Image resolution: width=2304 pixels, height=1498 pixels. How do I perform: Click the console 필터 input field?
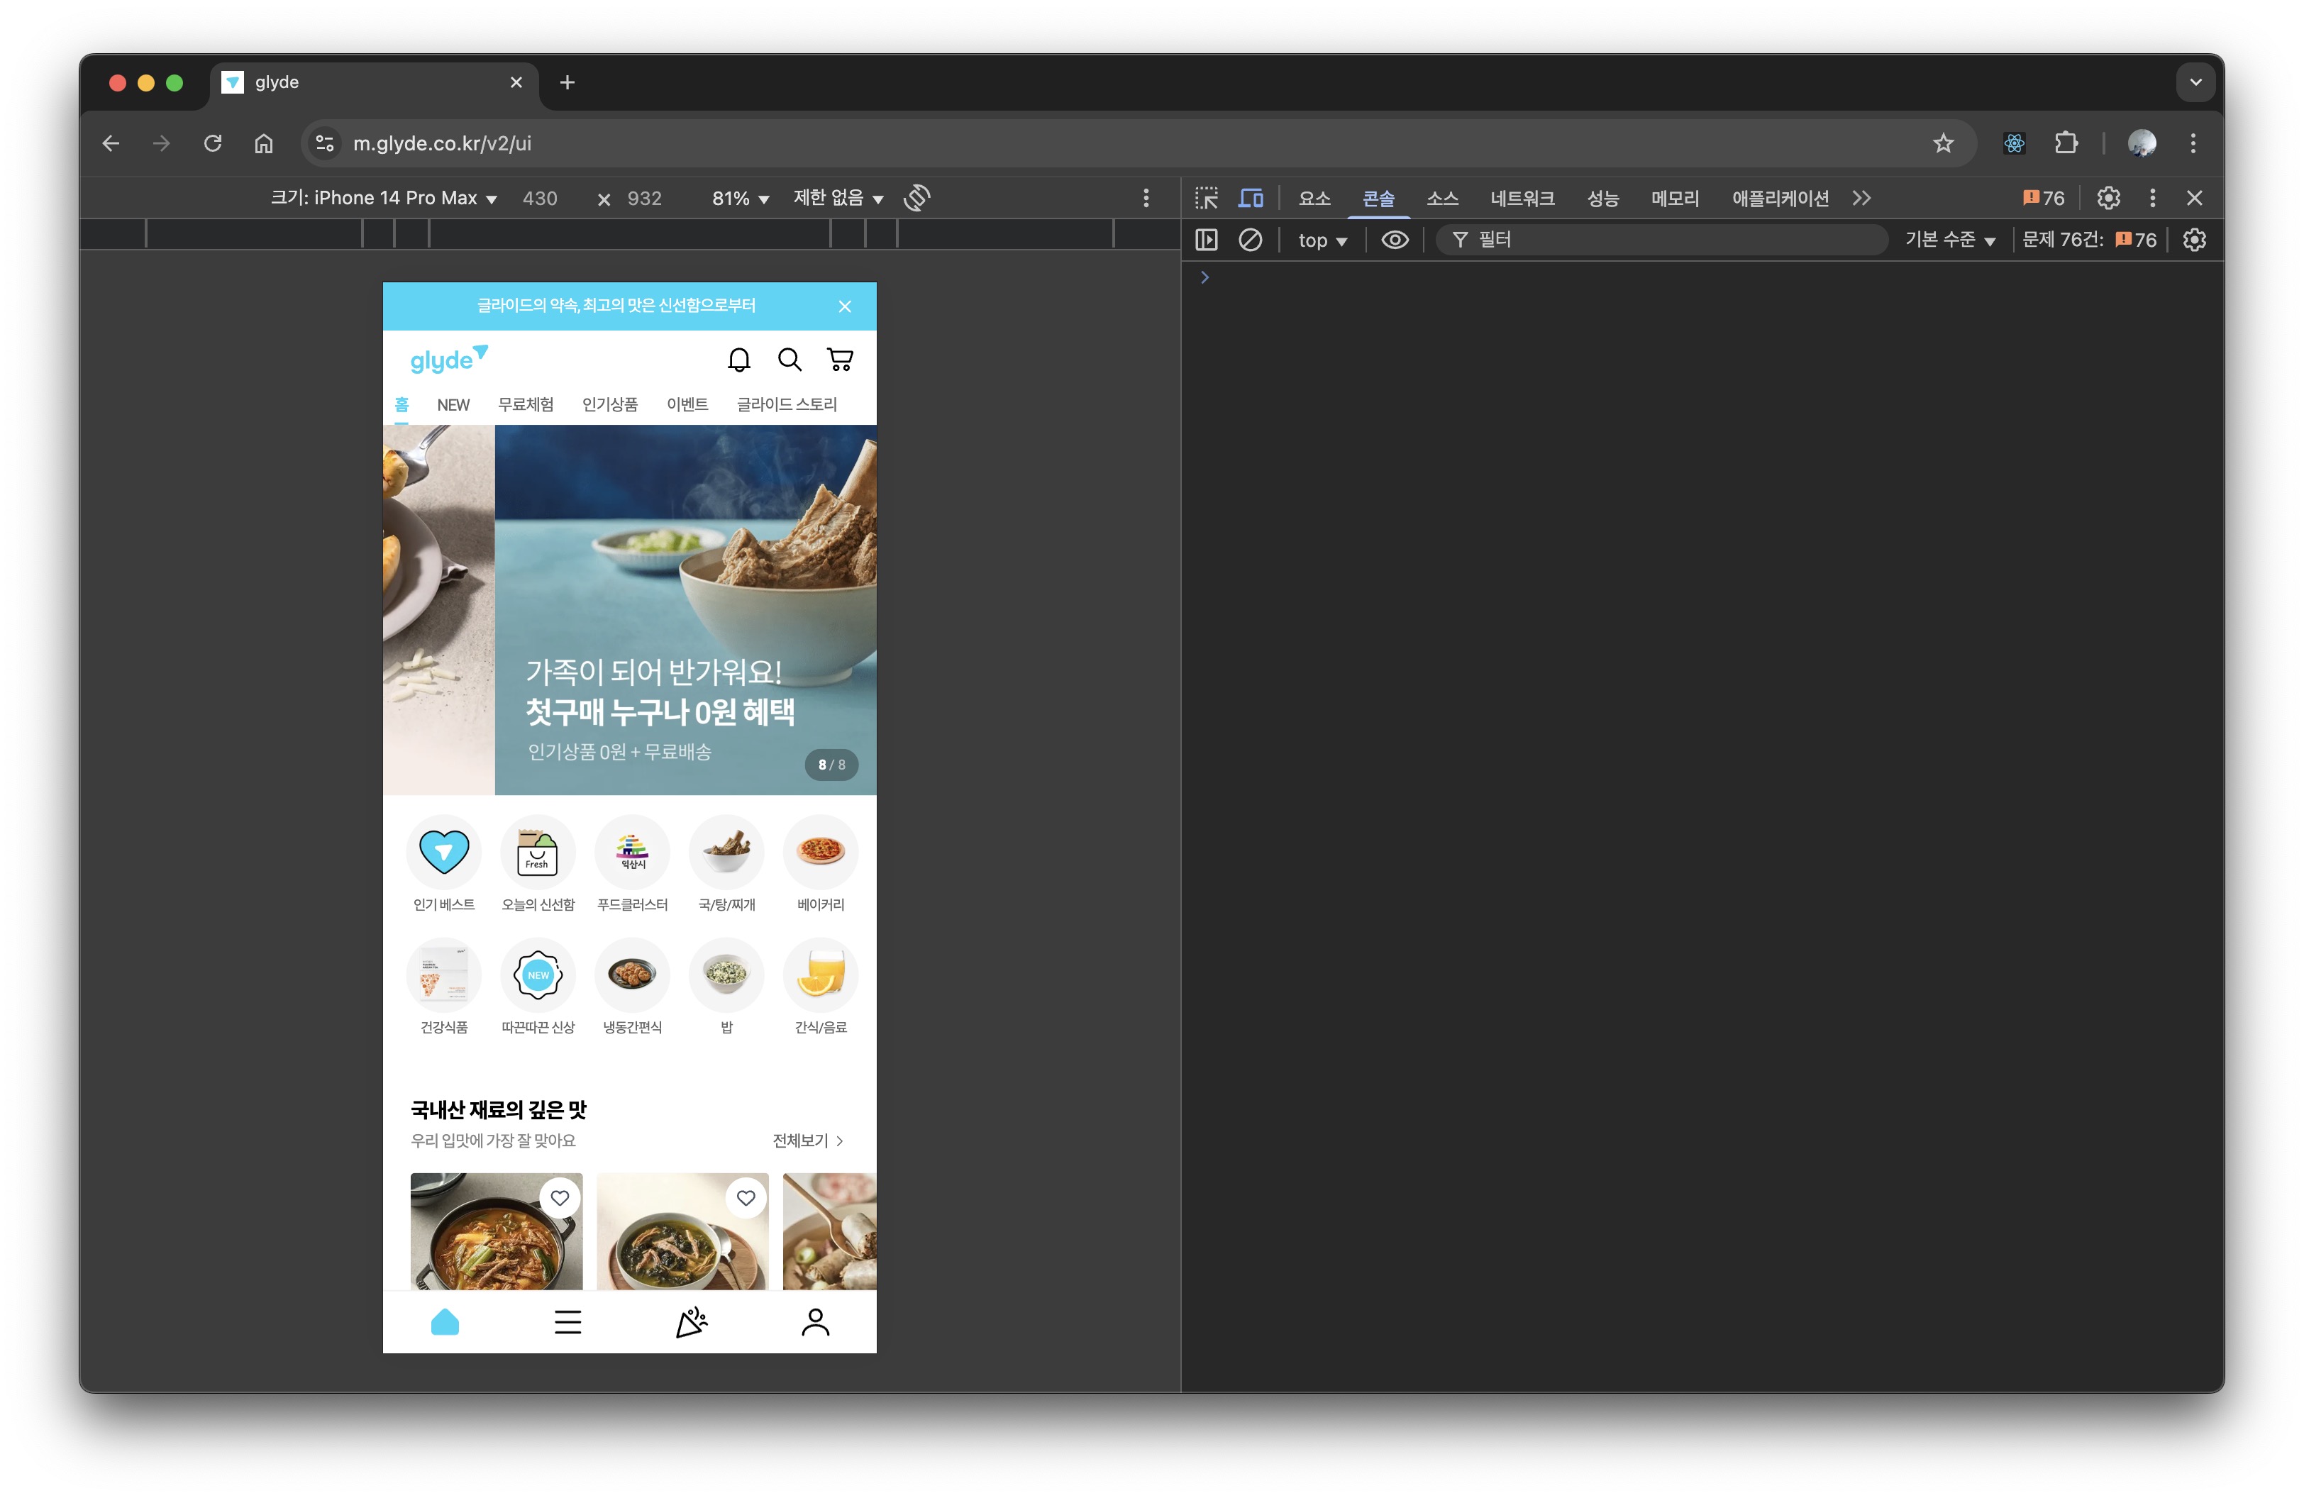click(x=1661, y=239)
